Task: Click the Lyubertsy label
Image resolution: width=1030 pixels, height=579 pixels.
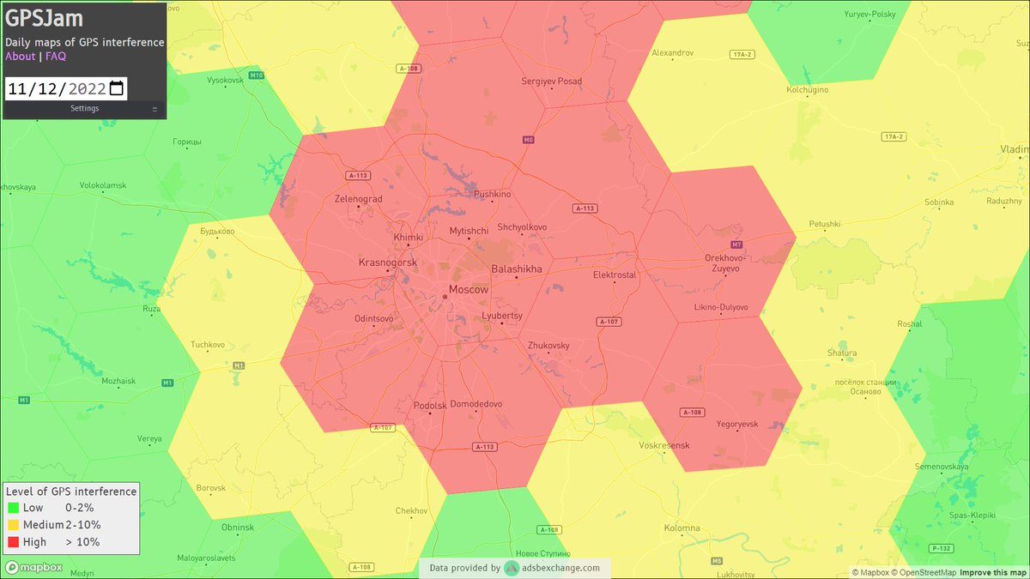Action: pyautogui.click(x=502, y=316)
